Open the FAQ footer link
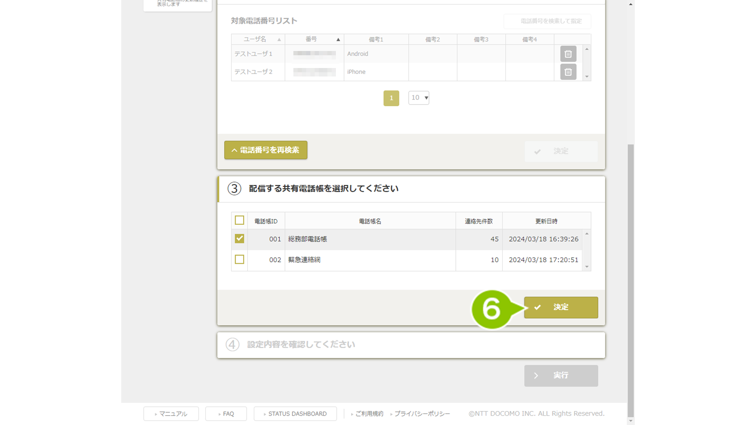Screen dimensions: 756x425 tap(226, 414)
